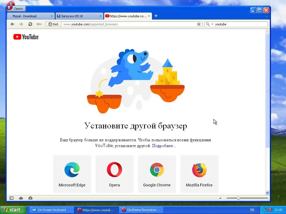Select the youtube.com supported browsers tab
The height and width of the screenshot is (214, 286).
click(128, 16)
